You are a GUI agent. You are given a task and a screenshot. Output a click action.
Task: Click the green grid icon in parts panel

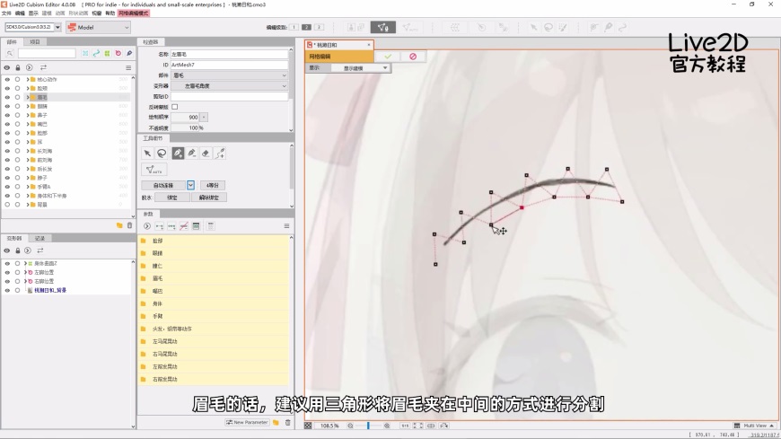coord(107,53)
